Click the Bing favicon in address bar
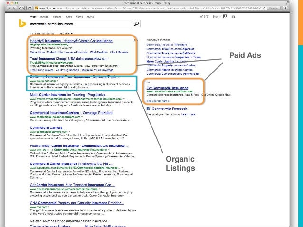303x227 pixels. click(36, 8)
